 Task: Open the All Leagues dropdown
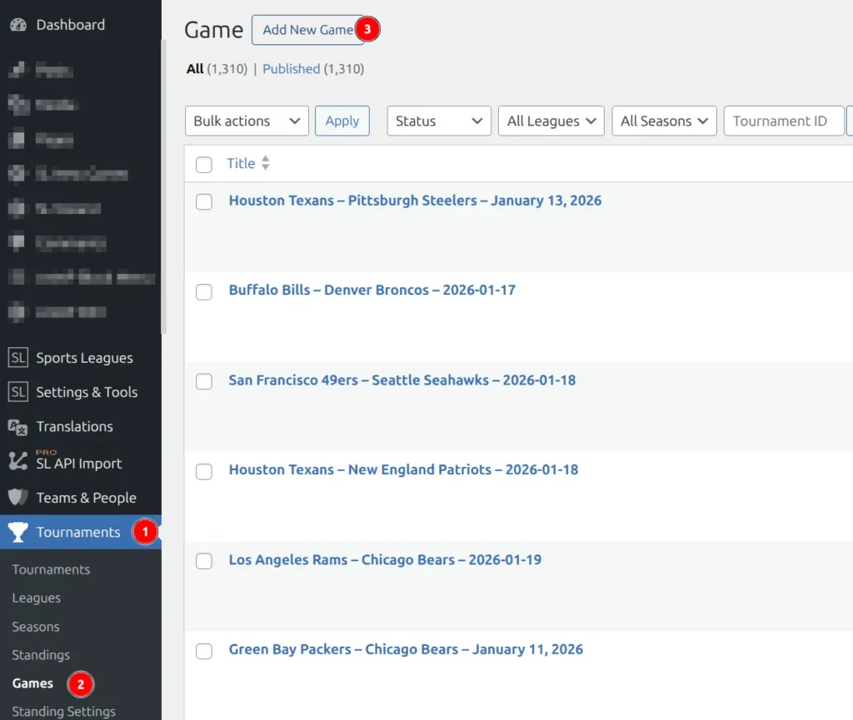click(551, 121)
